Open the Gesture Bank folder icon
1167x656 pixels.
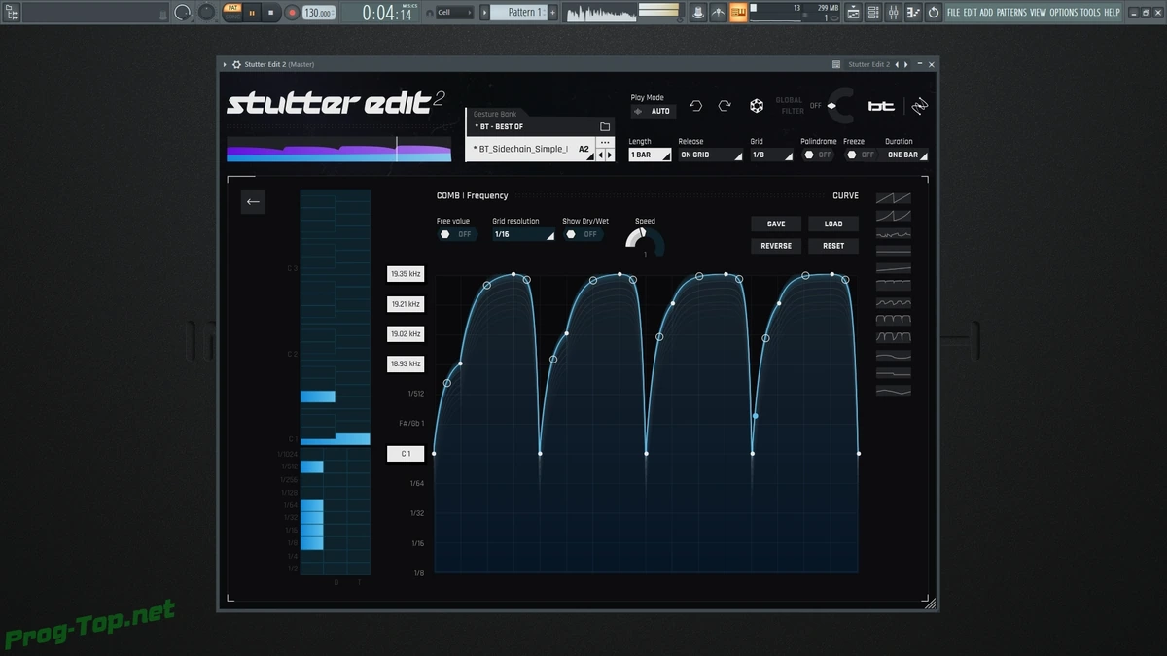tap(605, 126)
